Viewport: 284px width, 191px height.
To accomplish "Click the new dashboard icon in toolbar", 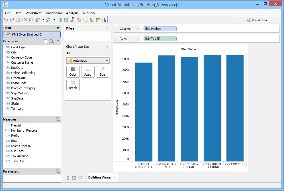I will click(66, 20).
